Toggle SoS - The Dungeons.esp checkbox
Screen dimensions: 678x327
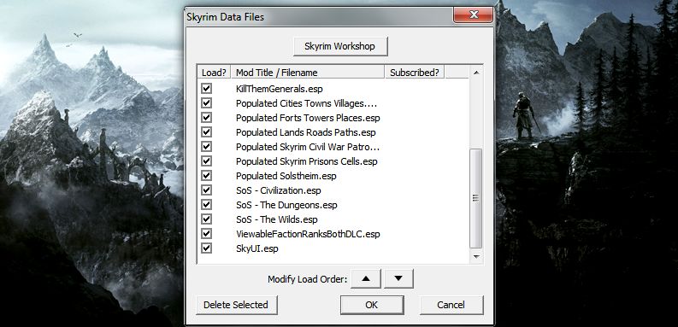pyautogui.click(x=206, y=205)
